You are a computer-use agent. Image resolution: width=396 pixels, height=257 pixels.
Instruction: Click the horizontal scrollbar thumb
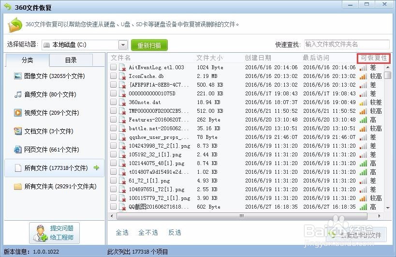pyautogui.click(x=242, y=216)
